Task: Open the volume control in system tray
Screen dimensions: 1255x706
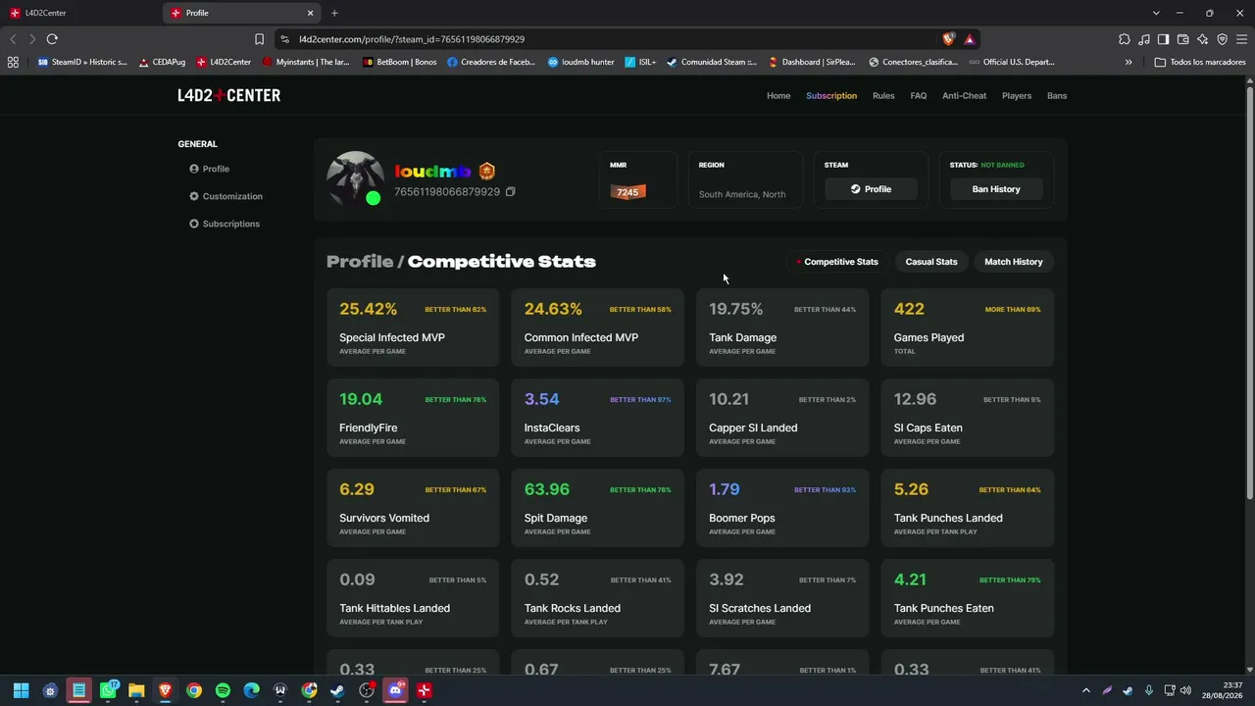Action: point(1185,690)
